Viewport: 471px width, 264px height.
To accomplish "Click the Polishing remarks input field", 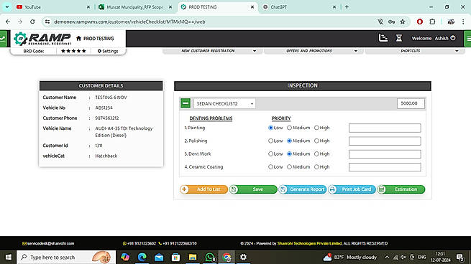I will (385, 141).
